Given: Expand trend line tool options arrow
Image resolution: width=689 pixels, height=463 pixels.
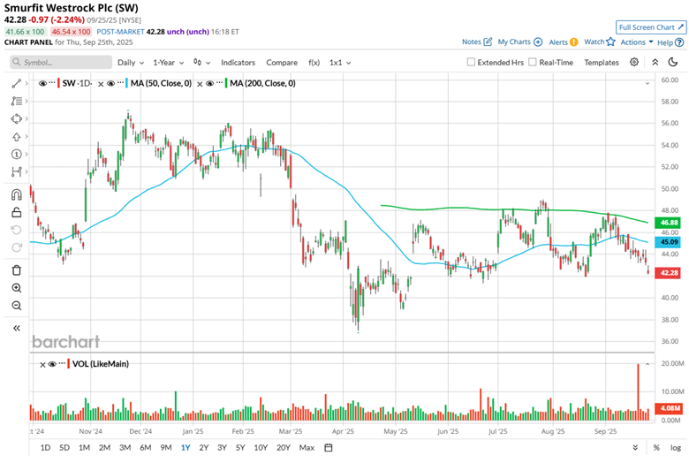Looking at the screenshot, I should pos(26,84).
